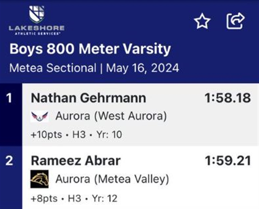Open the share icon
259x209 pixels.
[x=235, y=21]
